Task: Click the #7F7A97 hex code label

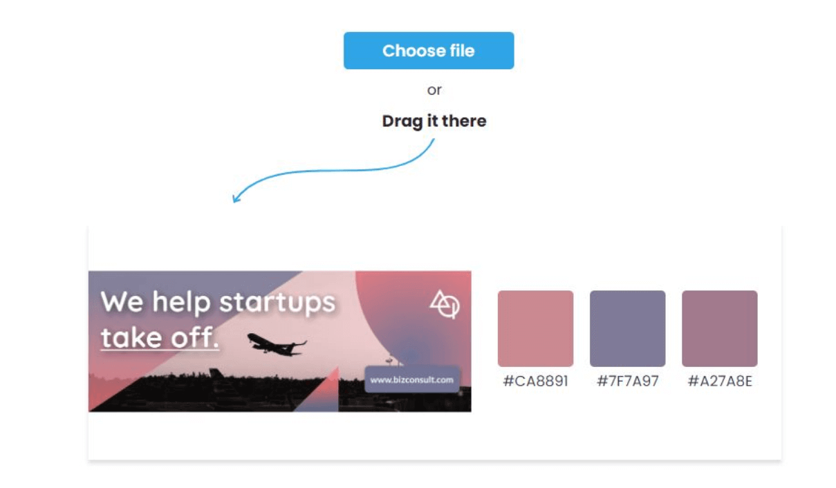Action: click(x=626, y=379)
